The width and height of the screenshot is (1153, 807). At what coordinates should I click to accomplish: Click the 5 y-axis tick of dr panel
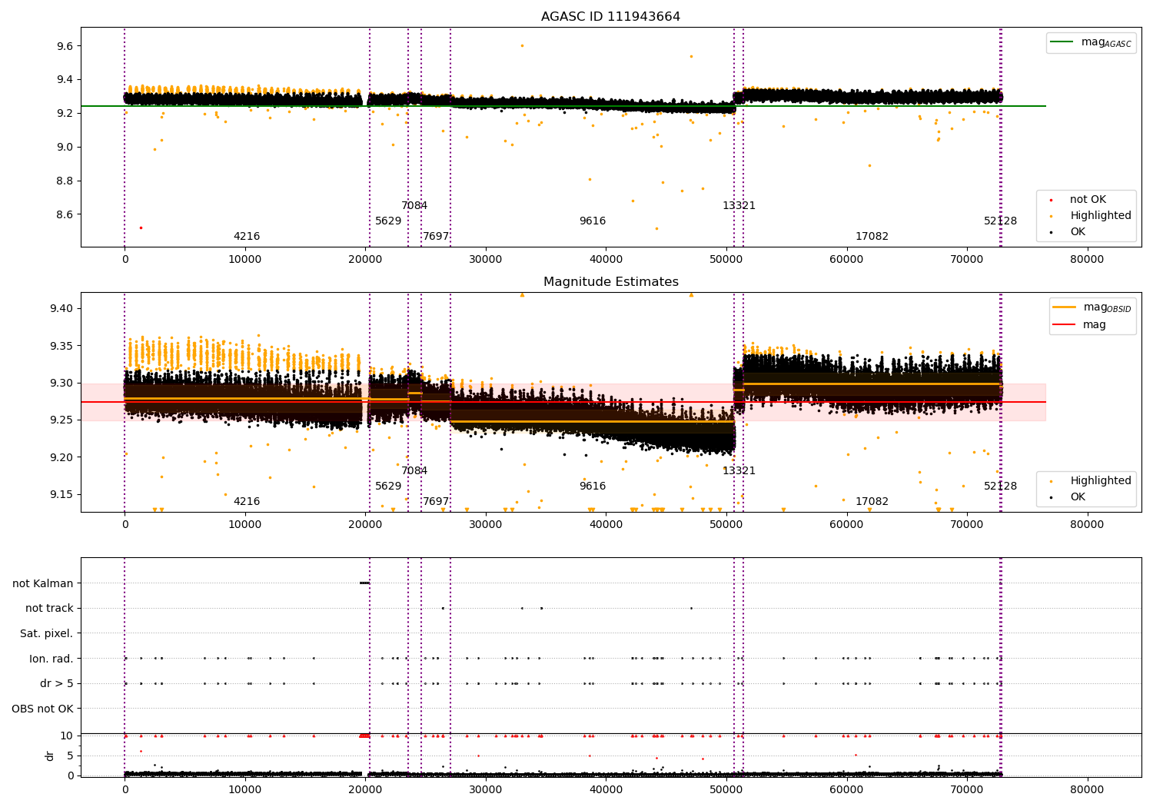70,756
